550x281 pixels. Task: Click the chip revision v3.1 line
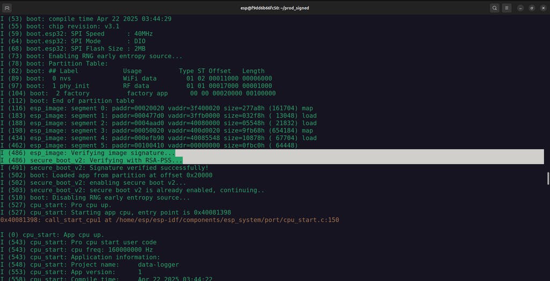click(x=60, y=26)
